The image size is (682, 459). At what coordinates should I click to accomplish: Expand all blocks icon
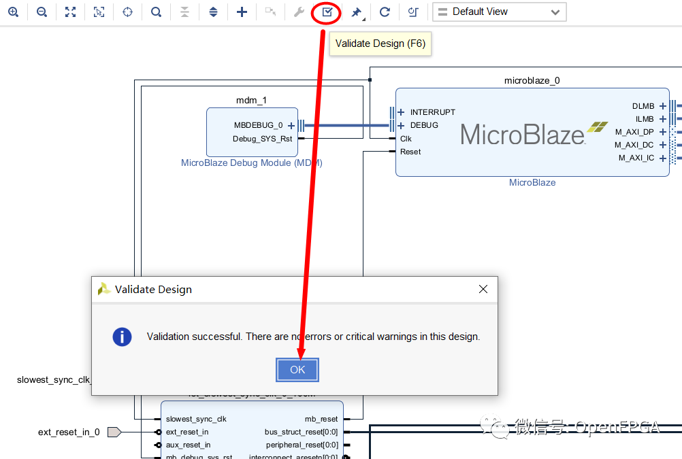click(x=213, y=12)
